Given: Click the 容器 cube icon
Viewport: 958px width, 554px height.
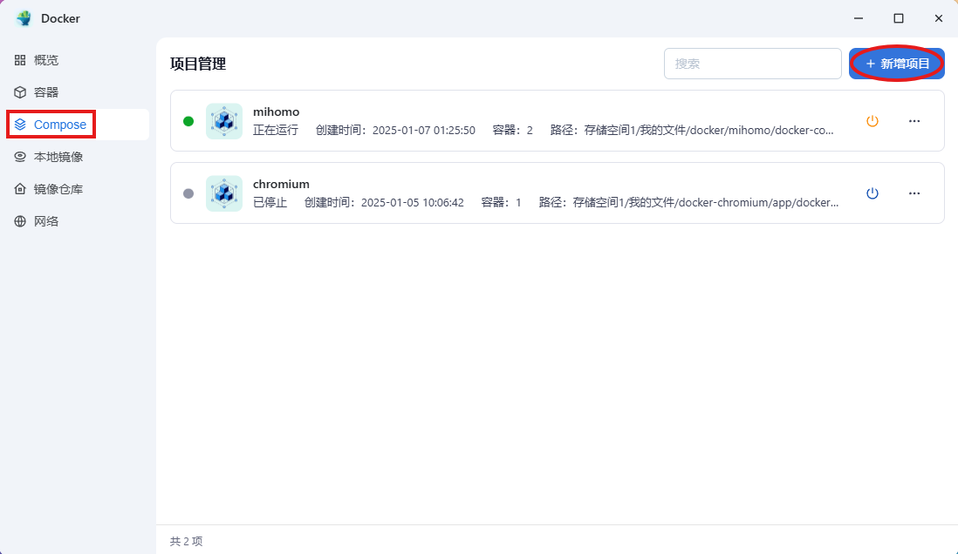Looking at the screenshot, I should point(20,92).
